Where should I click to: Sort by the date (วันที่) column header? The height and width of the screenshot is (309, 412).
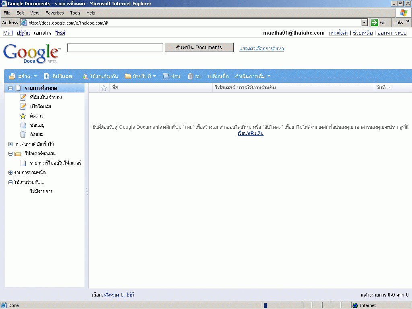(383, 88)
